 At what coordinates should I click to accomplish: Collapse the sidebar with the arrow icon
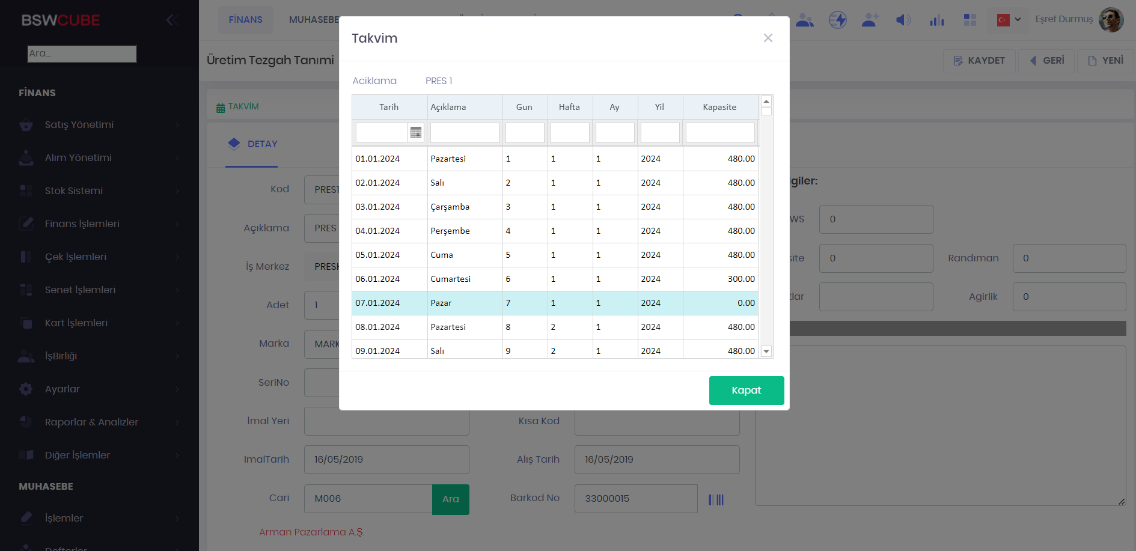point(171,20)
